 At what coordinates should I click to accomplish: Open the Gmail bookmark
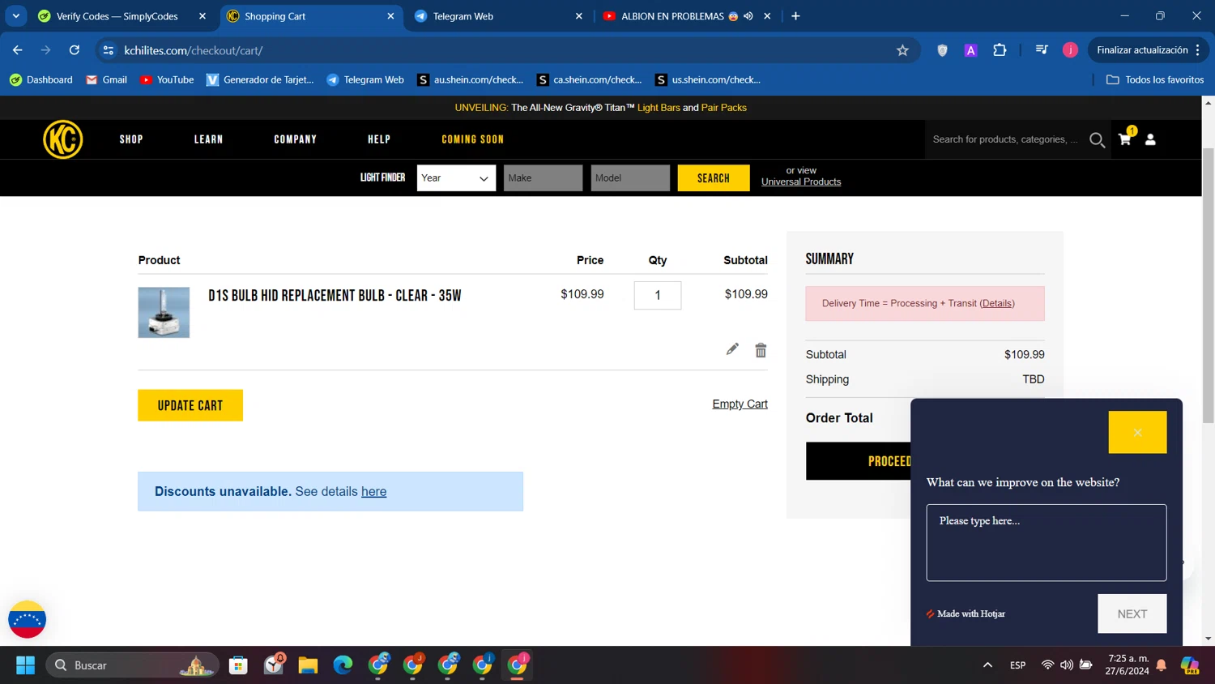106,79
